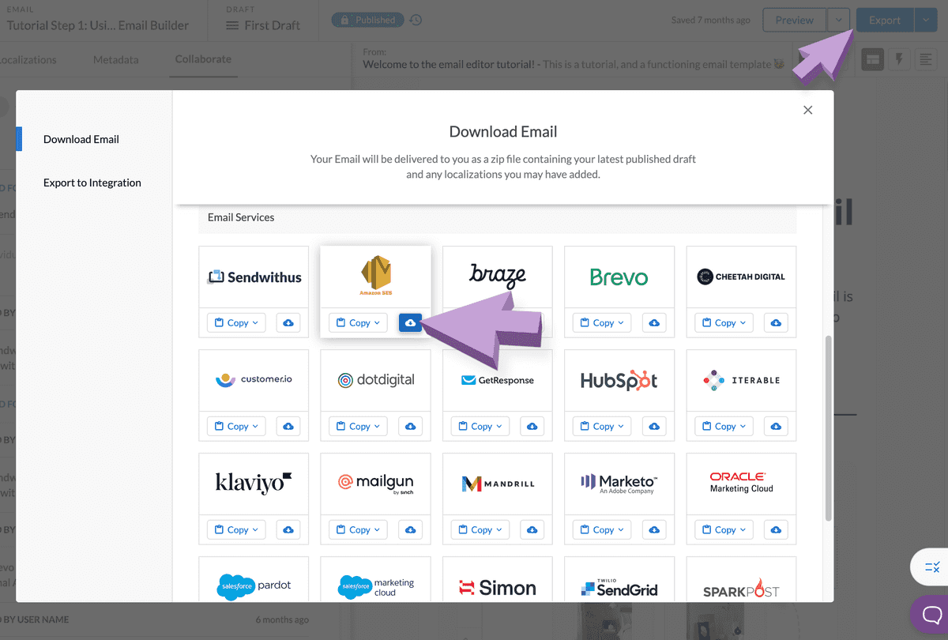Switch to the Metadata tab

pyautogui.click(x=115, y=59)
